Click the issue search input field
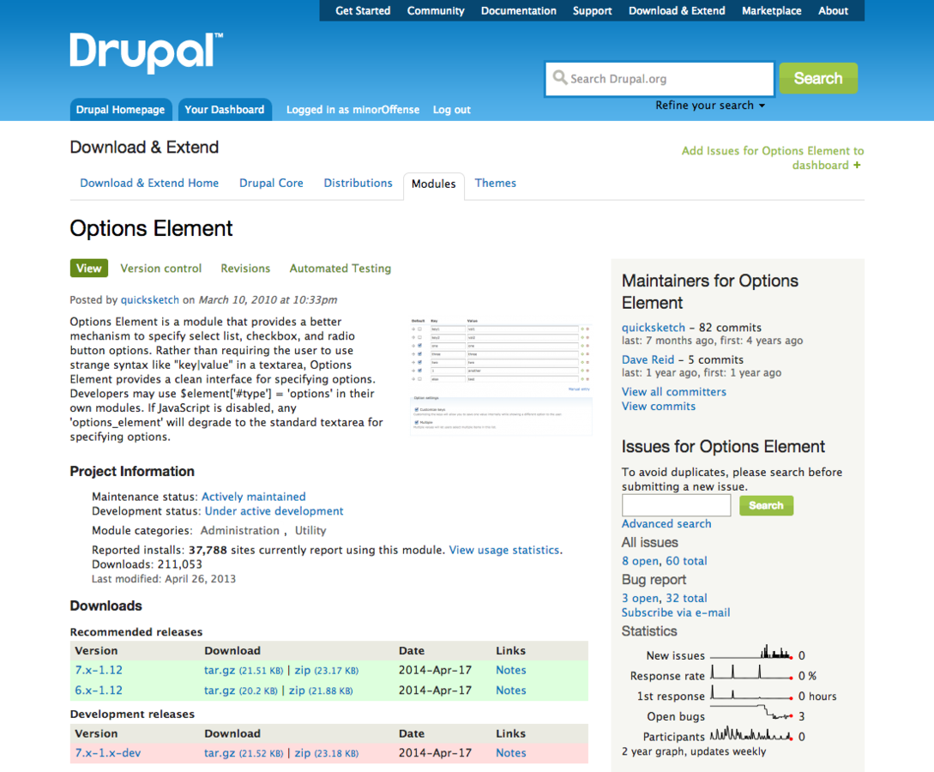The image size is (934, 772). click(x=676, y=506)
